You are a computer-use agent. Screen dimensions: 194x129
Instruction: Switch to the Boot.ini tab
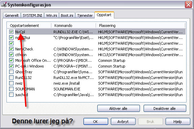pos(67,15)
